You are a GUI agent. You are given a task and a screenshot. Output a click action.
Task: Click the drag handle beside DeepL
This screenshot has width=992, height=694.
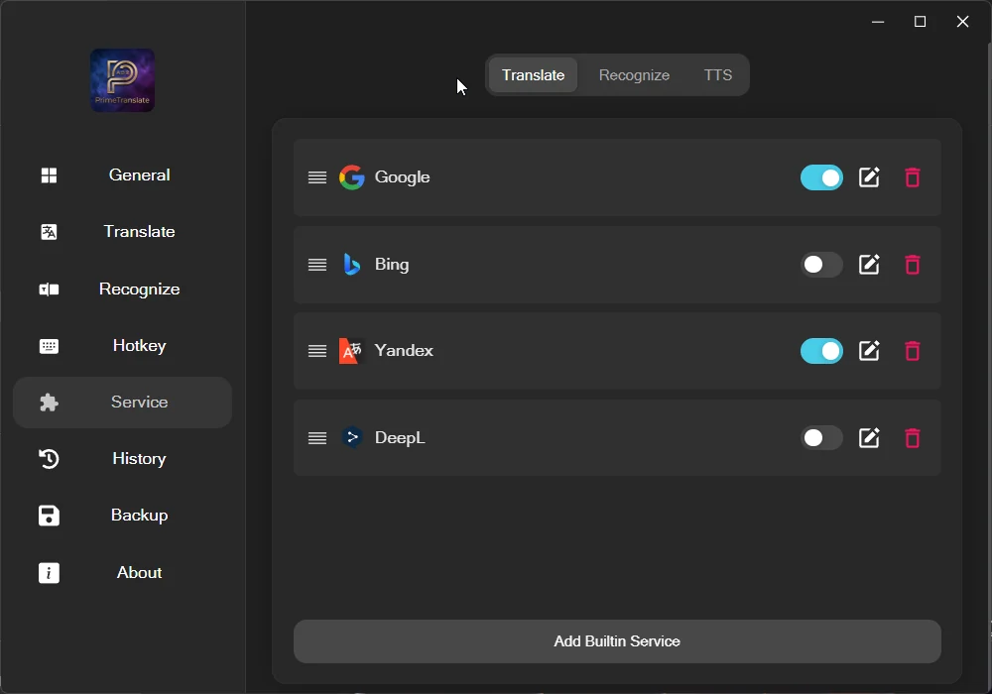pyautogui.click(x=317, y=437)
